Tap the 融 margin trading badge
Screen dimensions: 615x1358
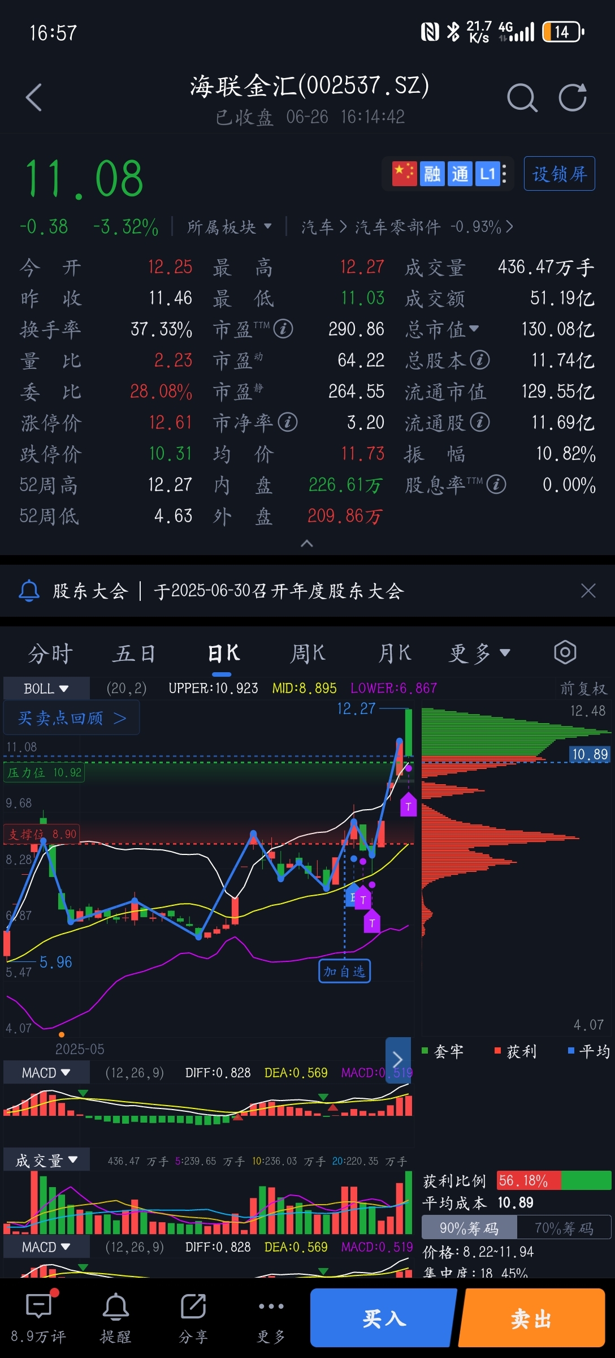[x=432, y=174]
